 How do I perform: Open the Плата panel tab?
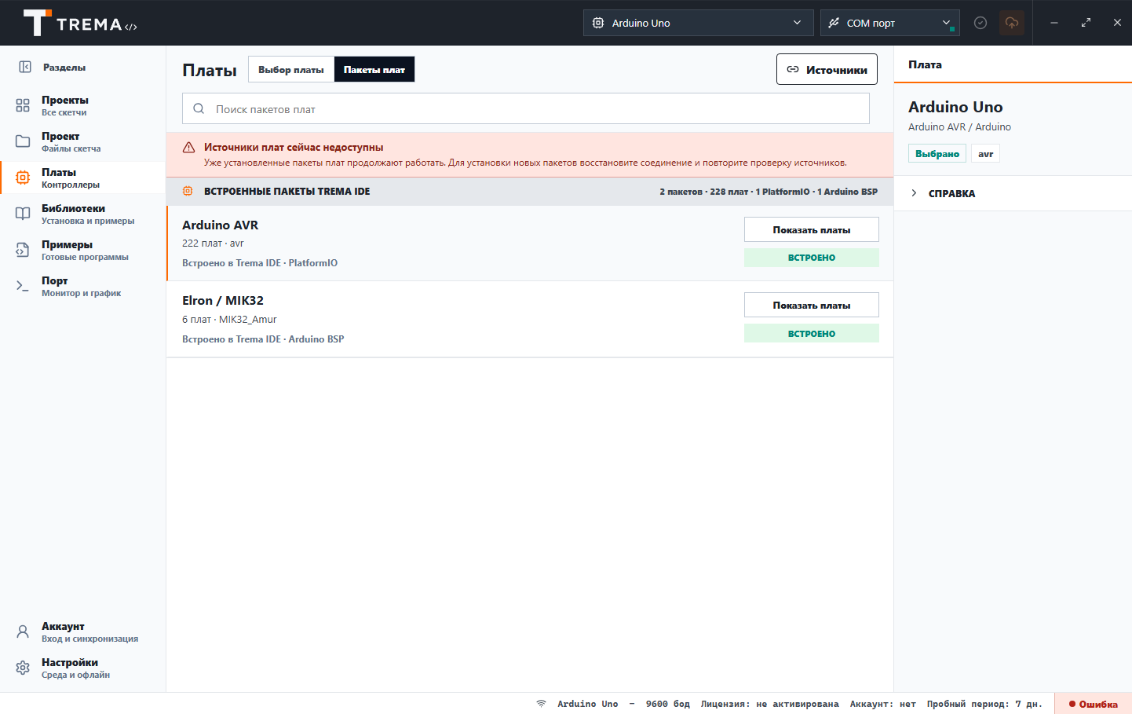coord(925,64)
